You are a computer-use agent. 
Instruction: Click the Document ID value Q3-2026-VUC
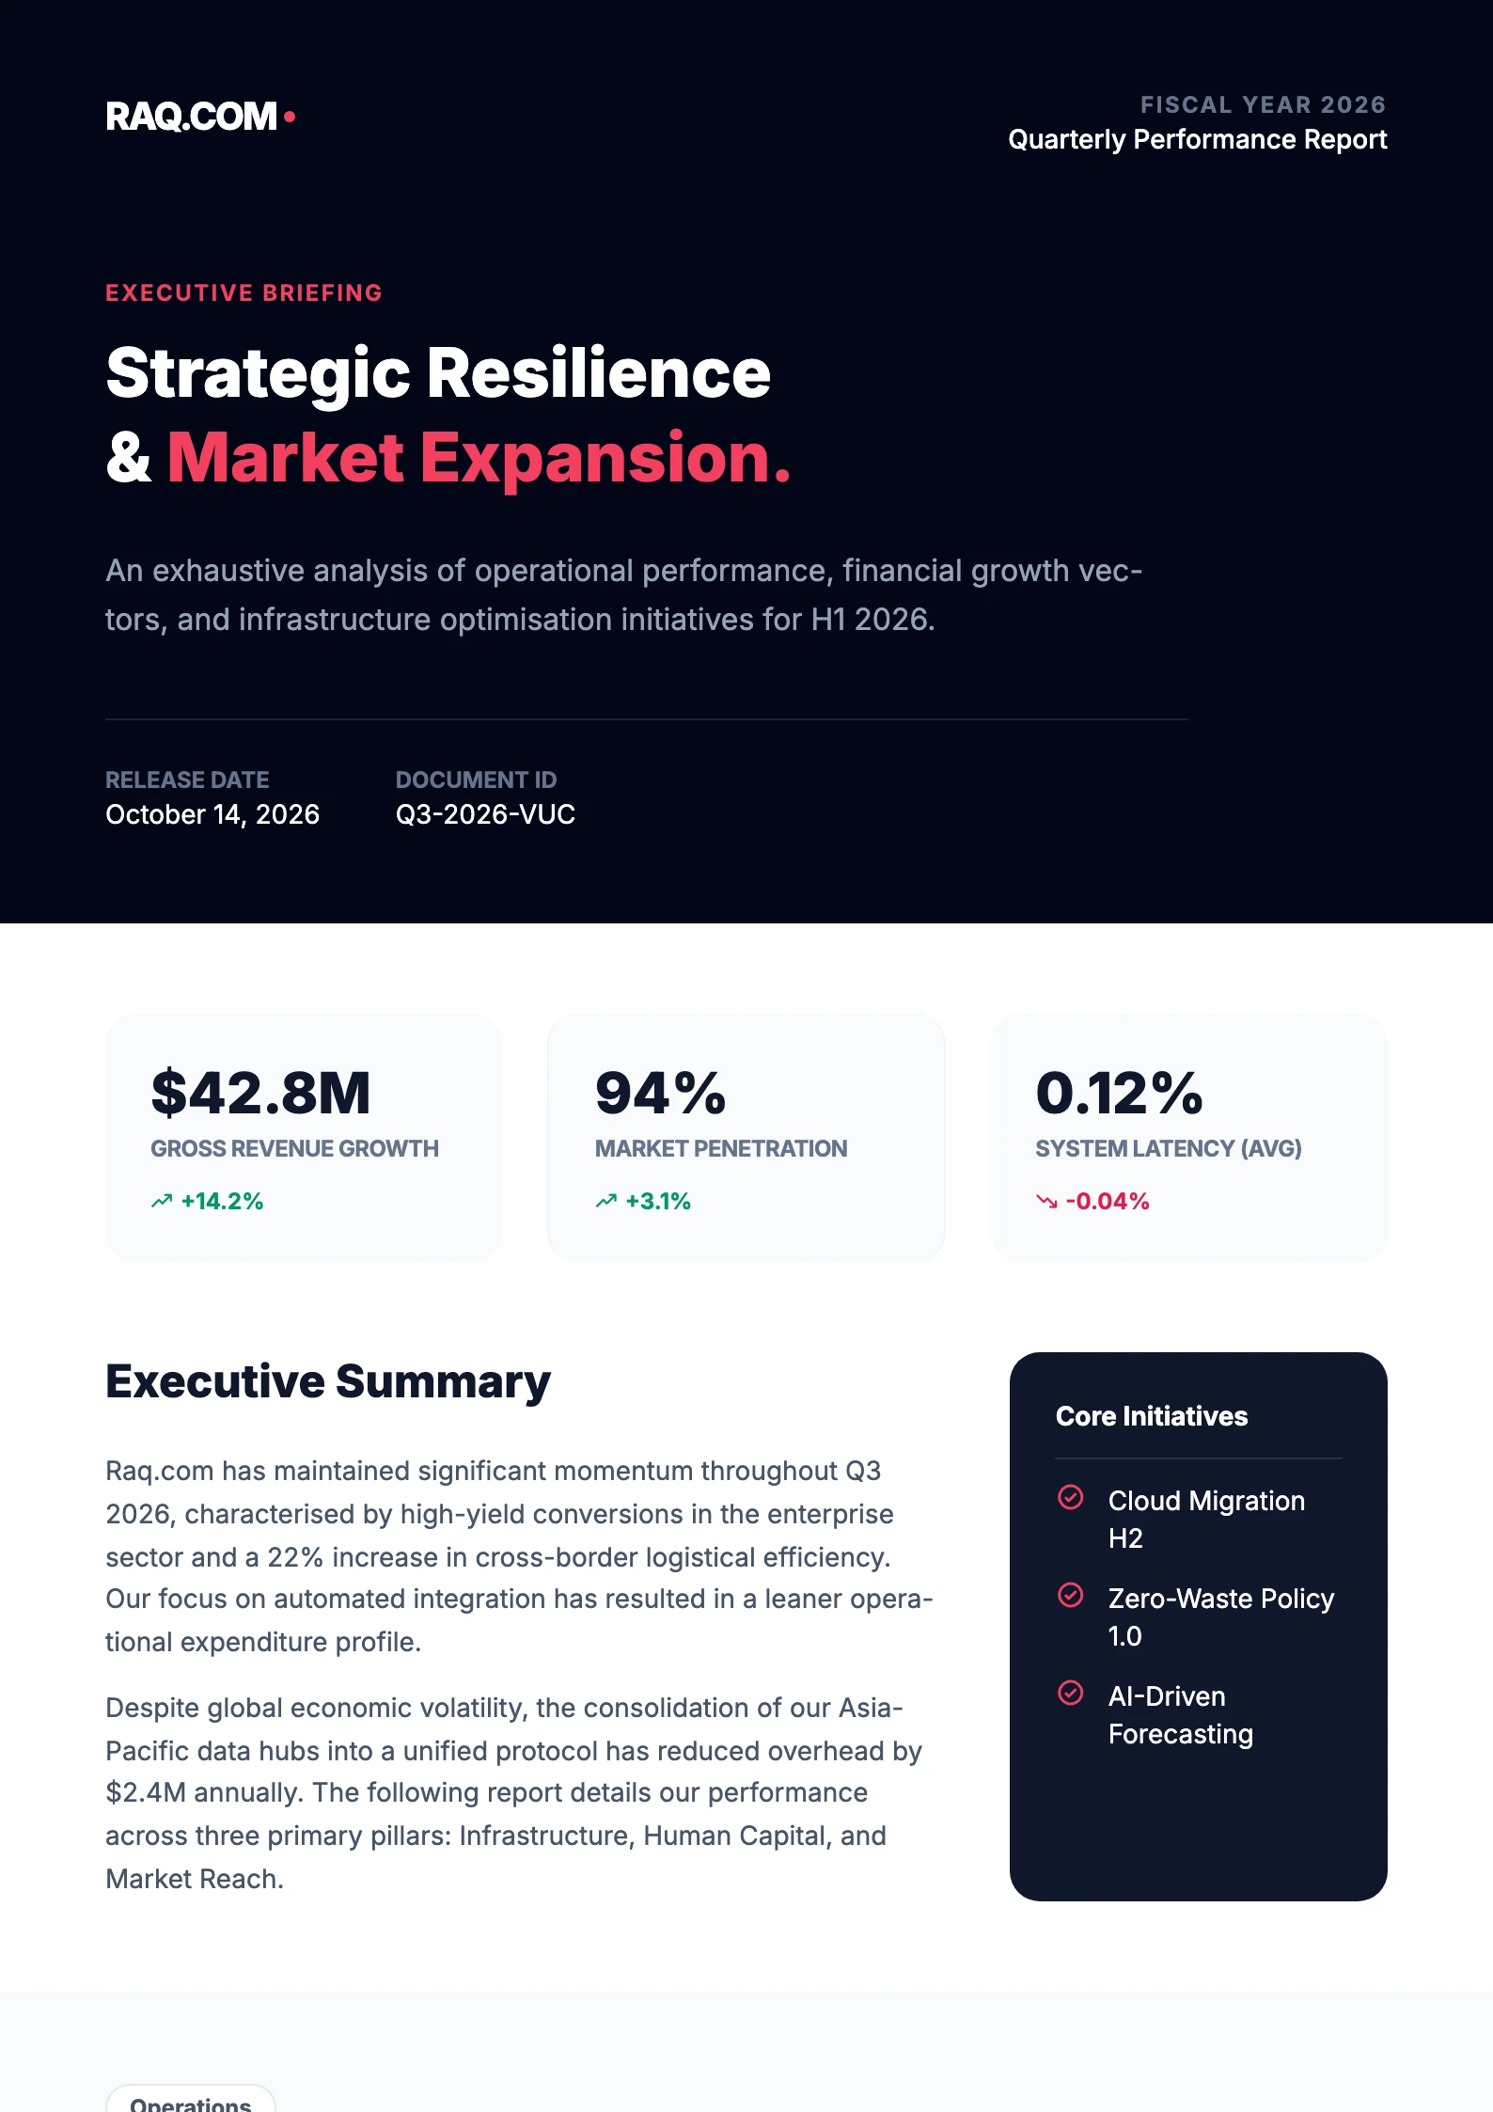(x=485, y=814)
